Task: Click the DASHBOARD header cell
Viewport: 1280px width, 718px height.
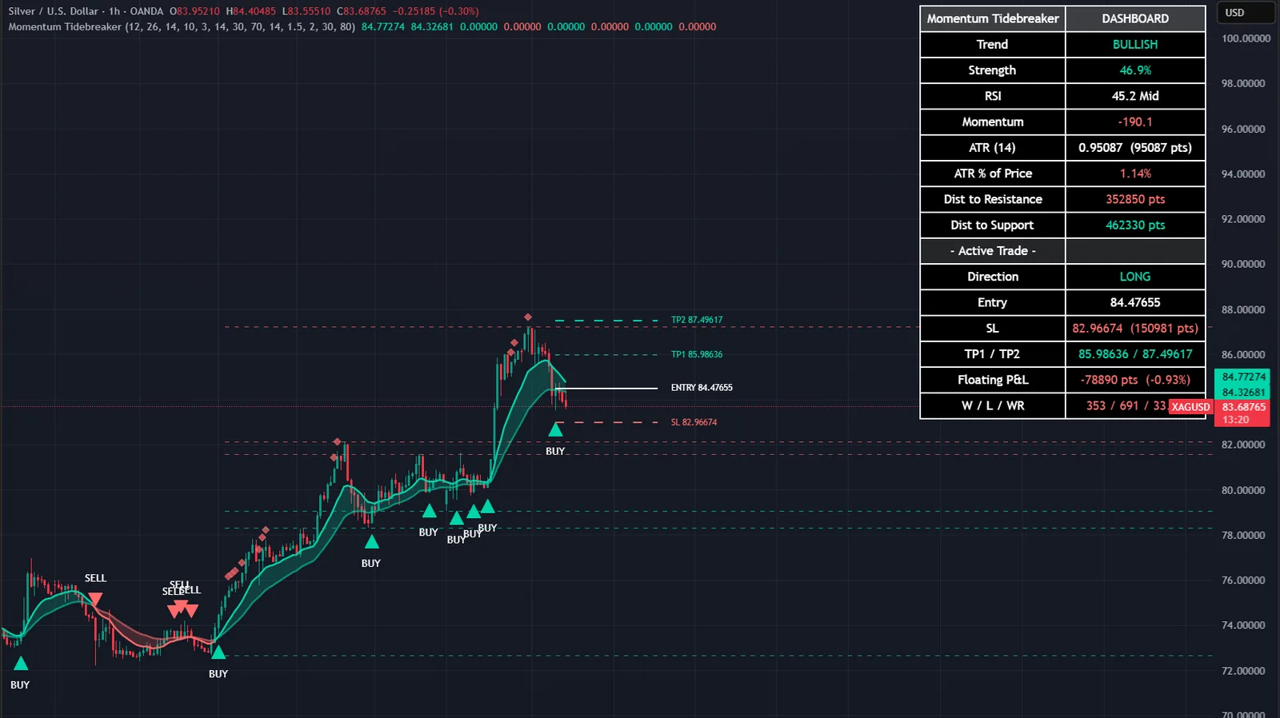Action: point(1135,18)
